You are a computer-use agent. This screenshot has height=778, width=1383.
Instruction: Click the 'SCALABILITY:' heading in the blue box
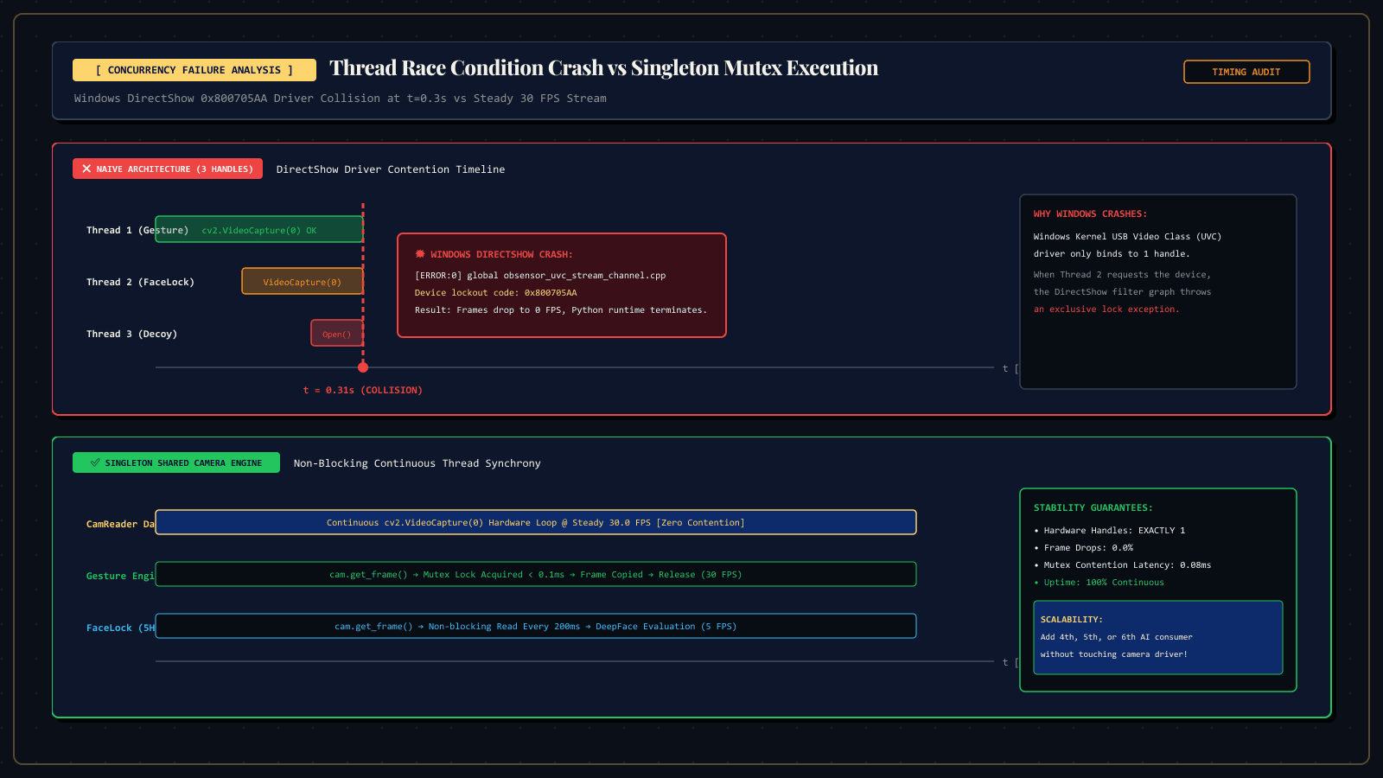tap(1072, 620)
